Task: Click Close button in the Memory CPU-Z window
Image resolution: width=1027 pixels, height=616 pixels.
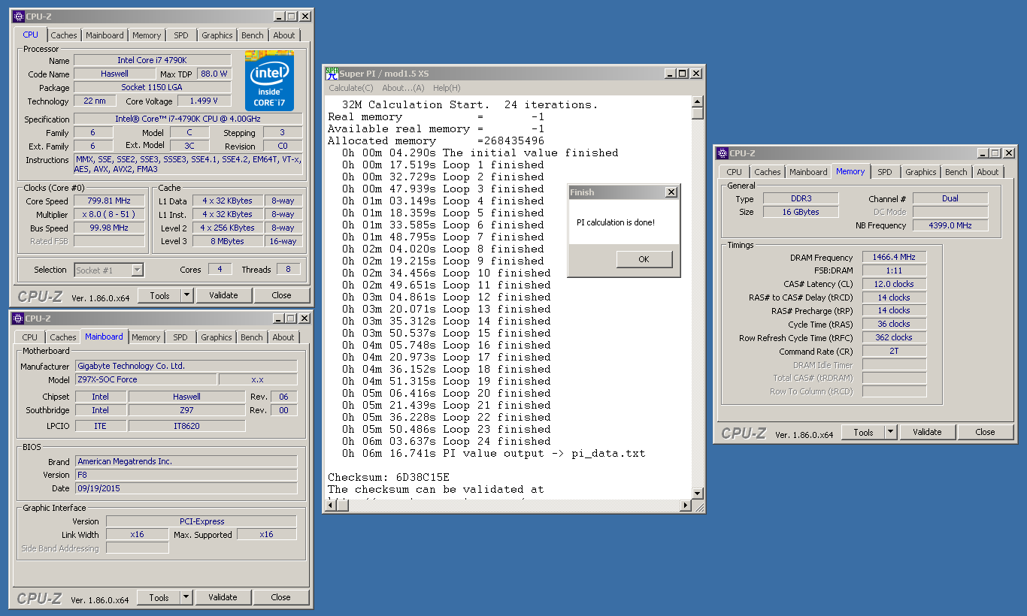Action: point(985,432)
